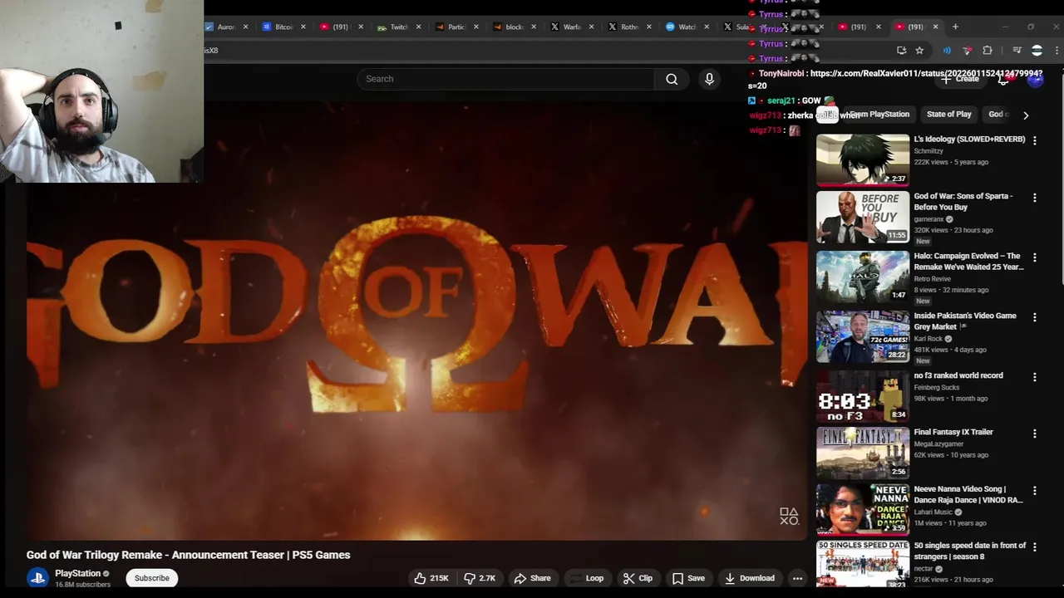Open 50 singles speed date video title

point(969,551)
